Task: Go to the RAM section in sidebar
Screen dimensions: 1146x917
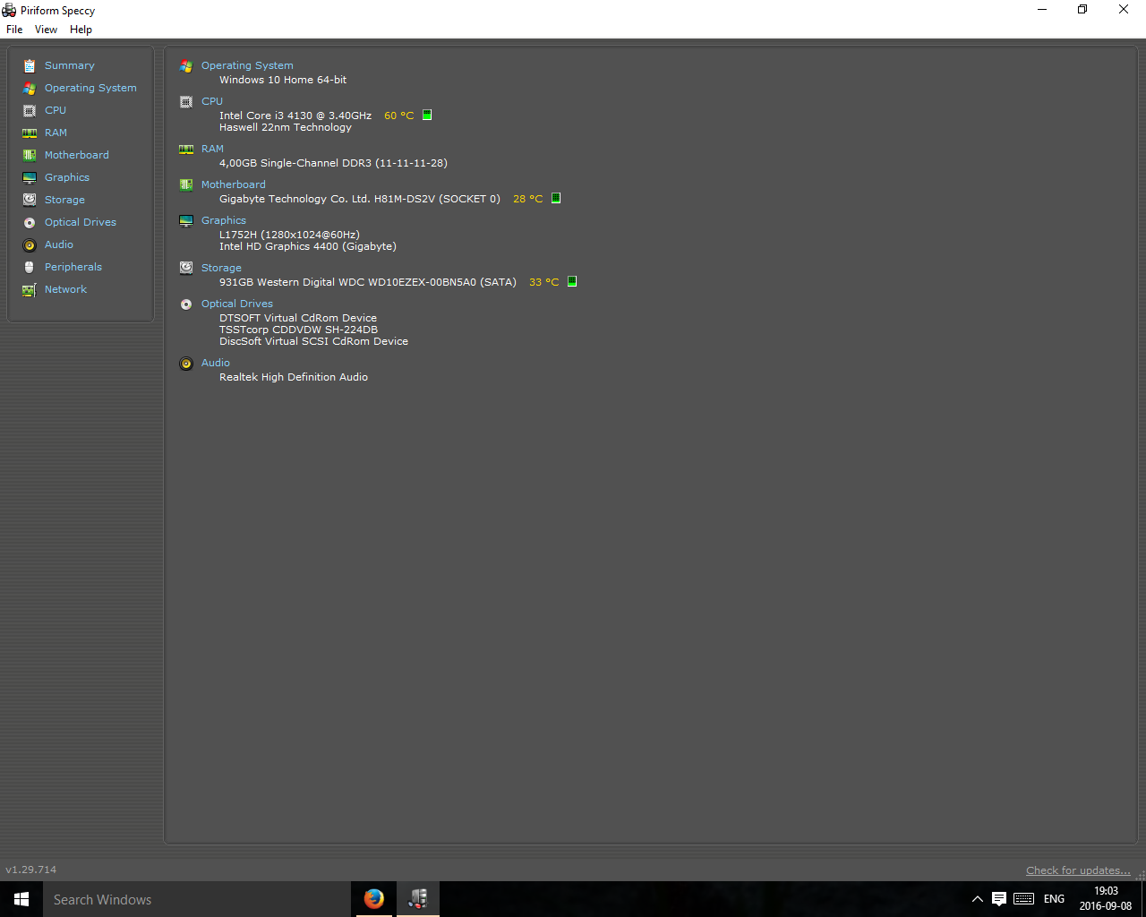Action: (56, 133)
